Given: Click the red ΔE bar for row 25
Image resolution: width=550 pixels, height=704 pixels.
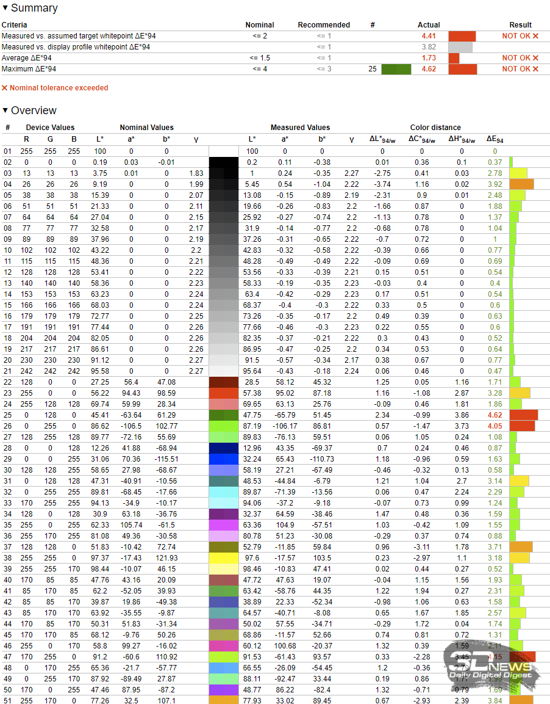Looking at the screenshot, I should pos(523,415).
